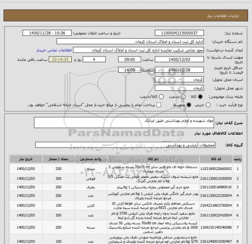Select the خدمت radio button
Screen dimensions: 252x244
[x=183, y=97]
